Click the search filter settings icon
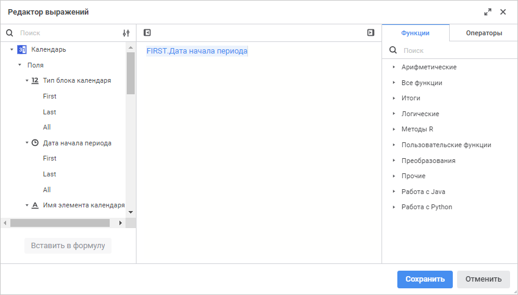 coord(126,33)
